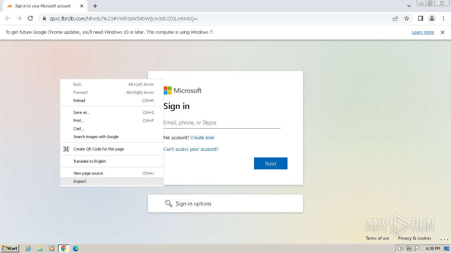Select Save as... from the context menu

(112, 112)
